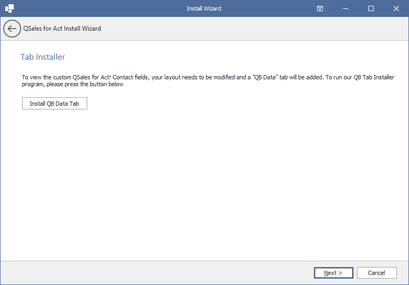409x285 pixels.
Task: Click the empty title bar area left of title
Action: pos(99,8)
